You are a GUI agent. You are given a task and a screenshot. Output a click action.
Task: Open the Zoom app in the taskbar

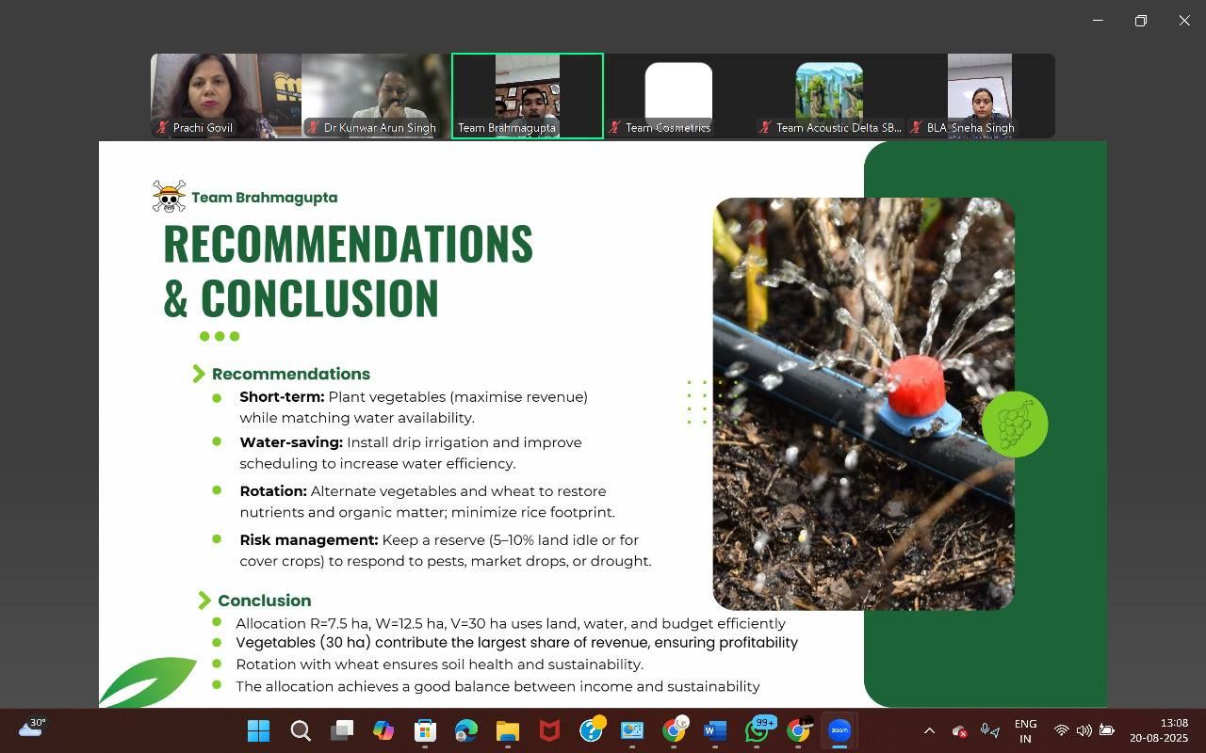839,730
